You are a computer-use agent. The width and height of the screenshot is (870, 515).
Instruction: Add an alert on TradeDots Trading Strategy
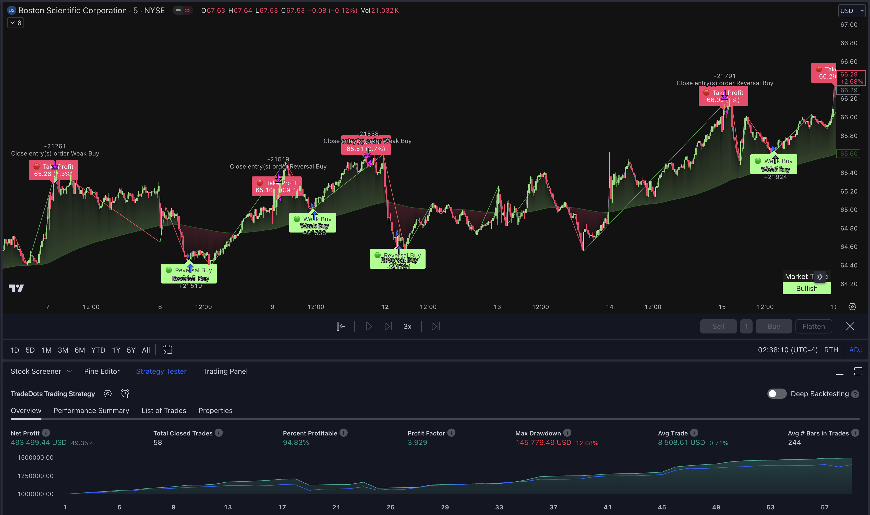click(x=125, y=394)
